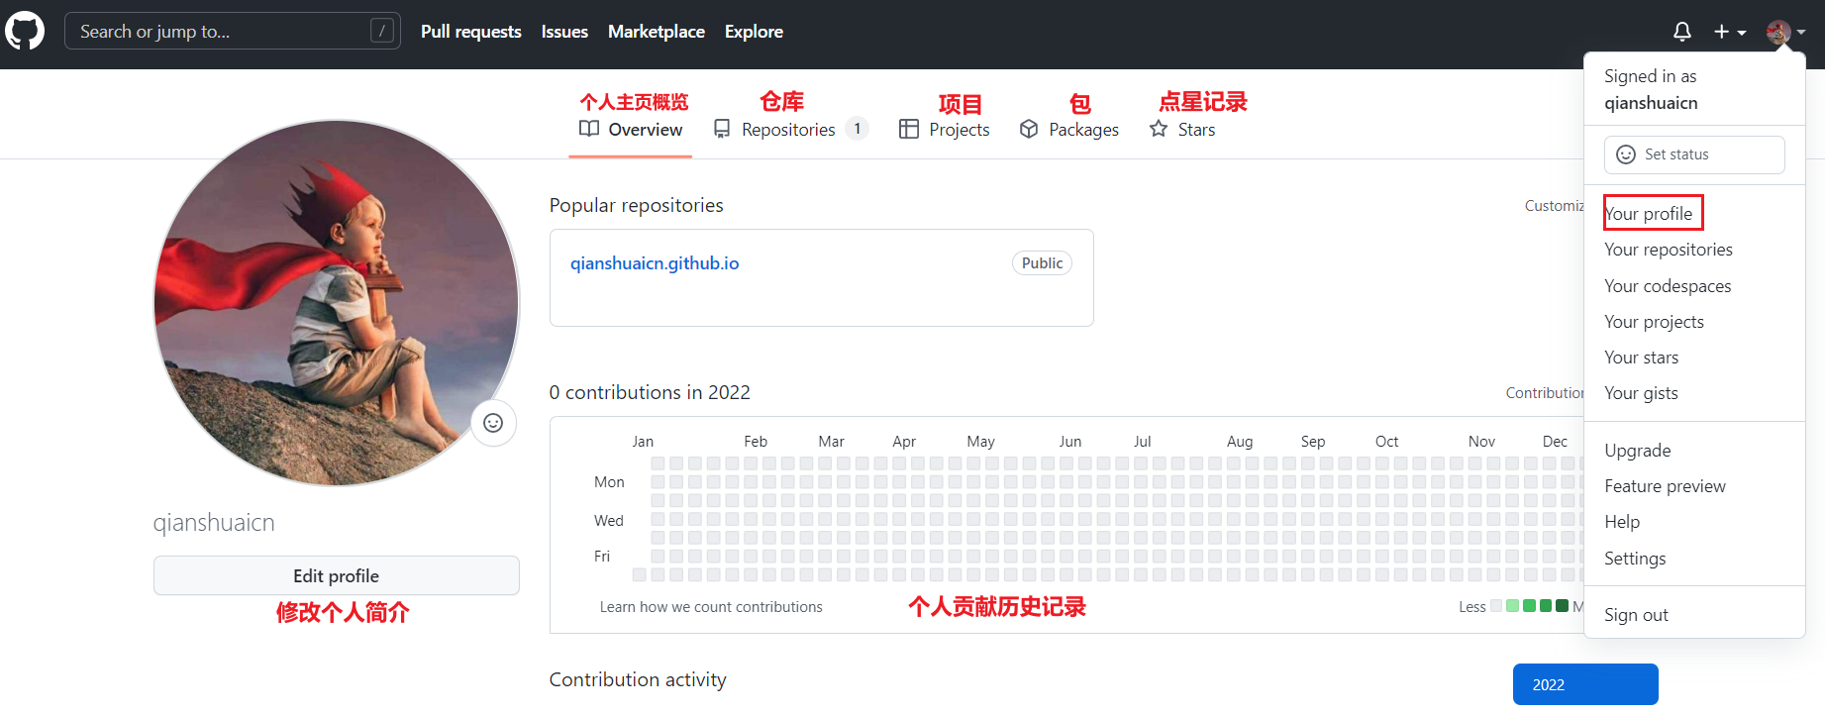Open the Projects tab
Image resolution: width=1825 pixels, height=716 pixels.
click(x=944, y=130)
